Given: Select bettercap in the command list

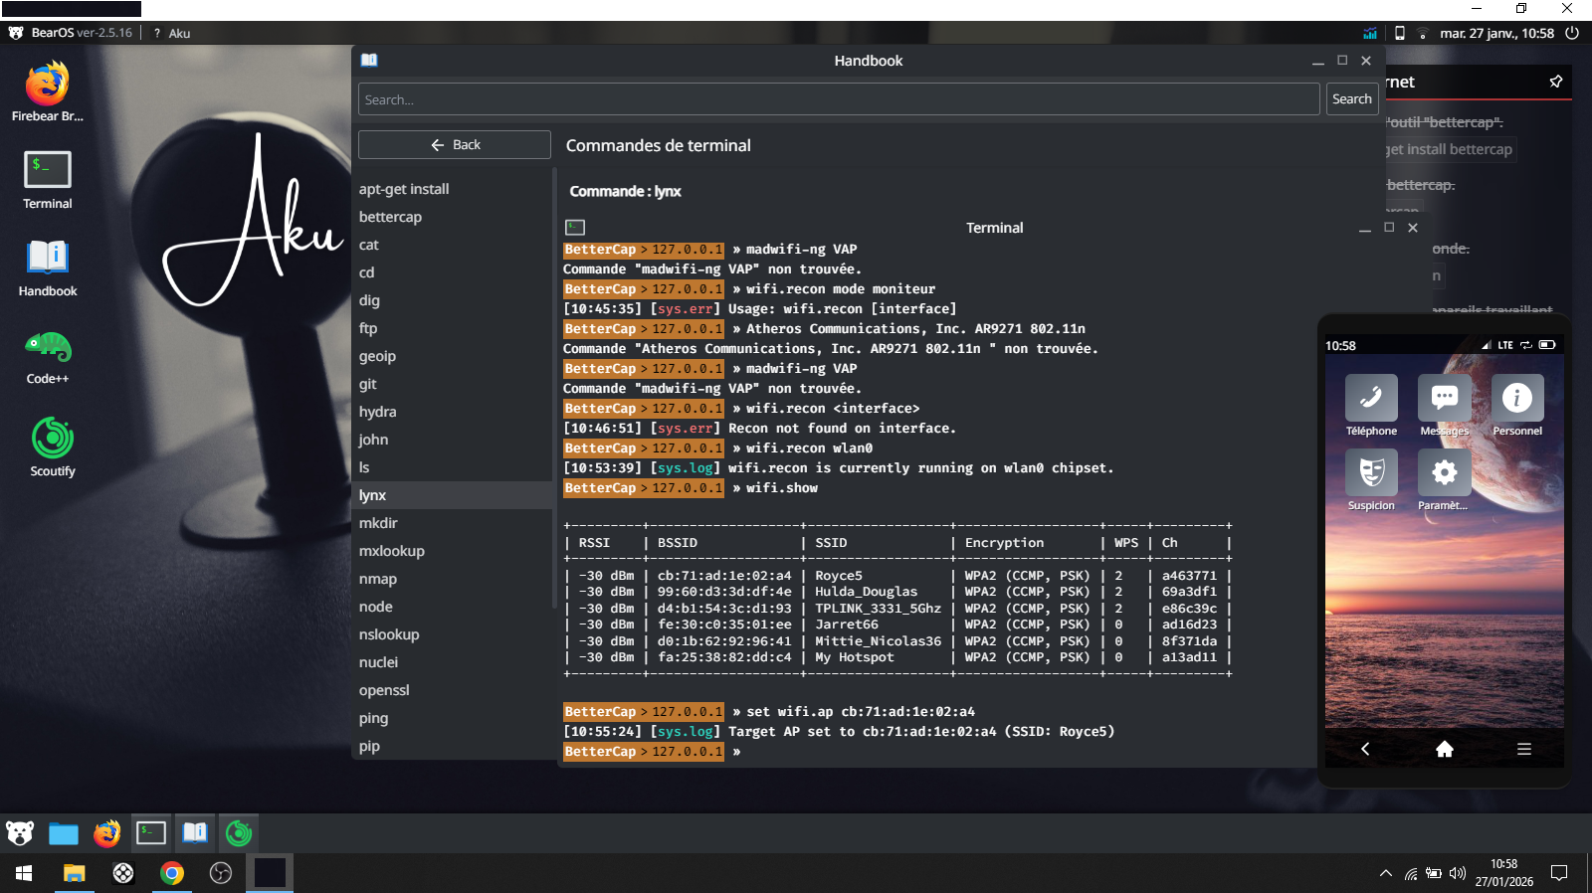Looking at the screenshot, I should [390, 217].
